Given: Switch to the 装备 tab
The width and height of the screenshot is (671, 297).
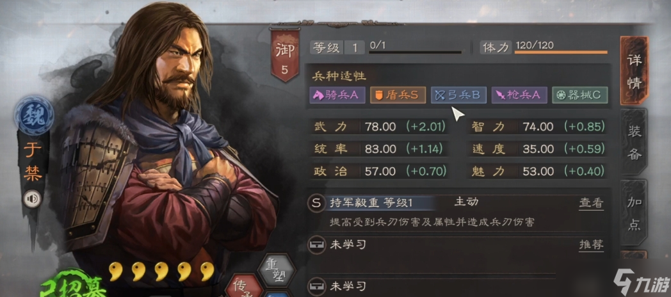Looking at the screenshot, I should click(634, 142).
